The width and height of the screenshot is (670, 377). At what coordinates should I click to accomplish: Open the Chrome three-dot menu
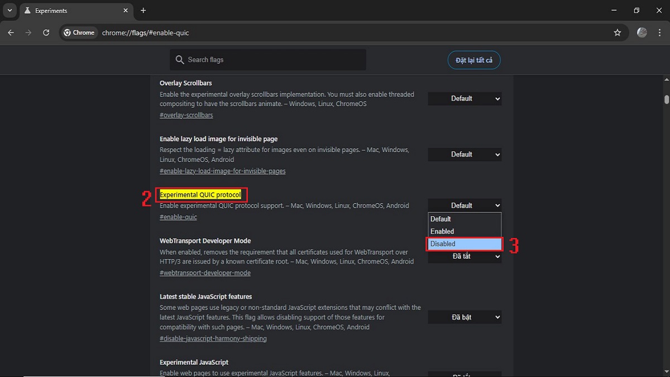click(x=659, y=33)
